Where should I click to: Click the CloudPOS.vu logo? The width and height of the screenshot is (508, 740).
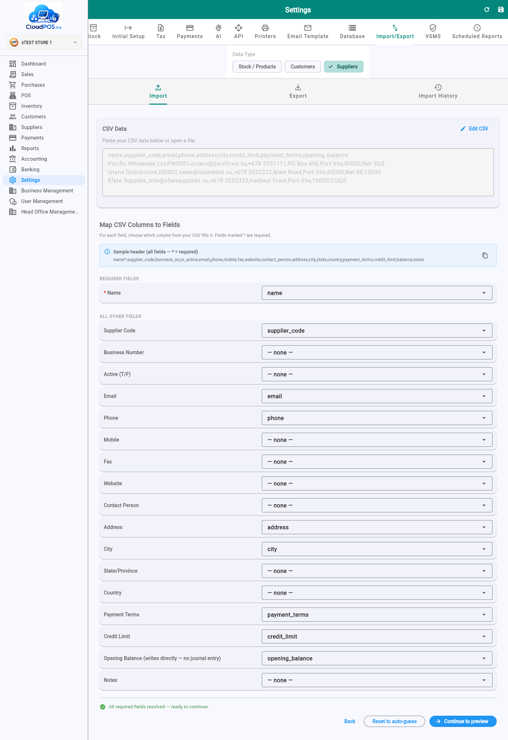[44, 17]
